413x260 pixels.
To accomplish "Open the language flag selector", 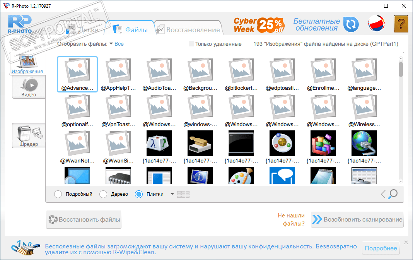I will coord(376,24).
